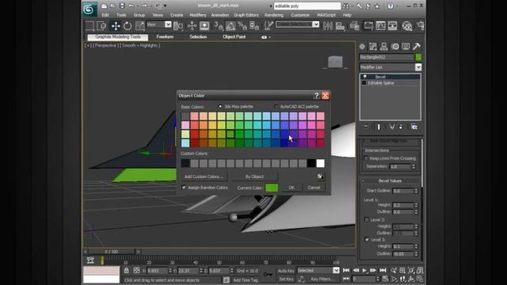
Task: Toggle the Assign Random Colors checkbox
Action: (184, 188)
